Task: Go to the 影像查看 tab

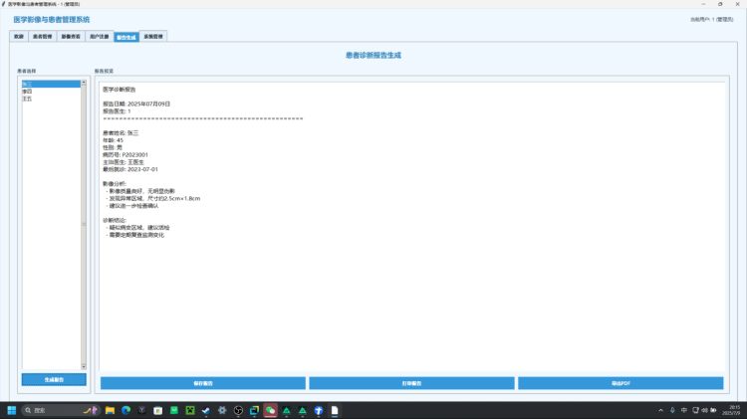Action: coord(71,37)
